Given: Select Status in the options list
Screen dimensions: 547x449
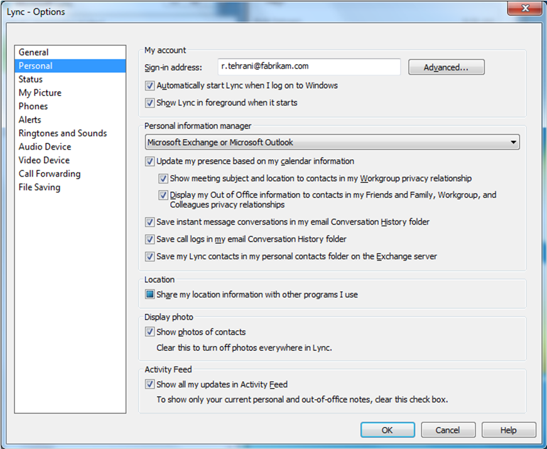Looking at the screenshot, I should [x=31, y=79].
